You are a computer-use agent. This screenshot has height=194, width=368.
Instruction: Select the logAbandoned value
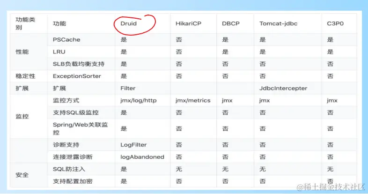pos(142,157)
